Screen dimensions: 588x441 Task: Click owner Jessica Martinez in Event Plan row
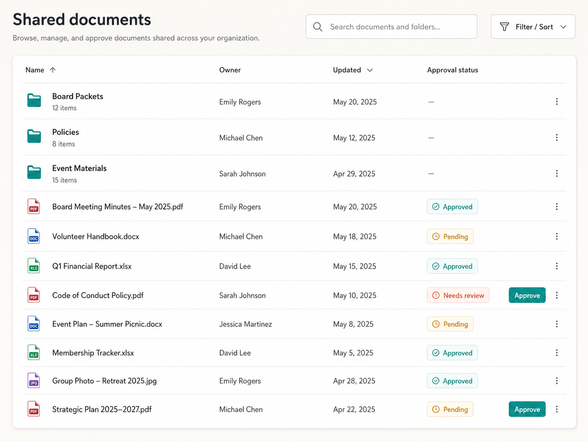click(246, 324)
